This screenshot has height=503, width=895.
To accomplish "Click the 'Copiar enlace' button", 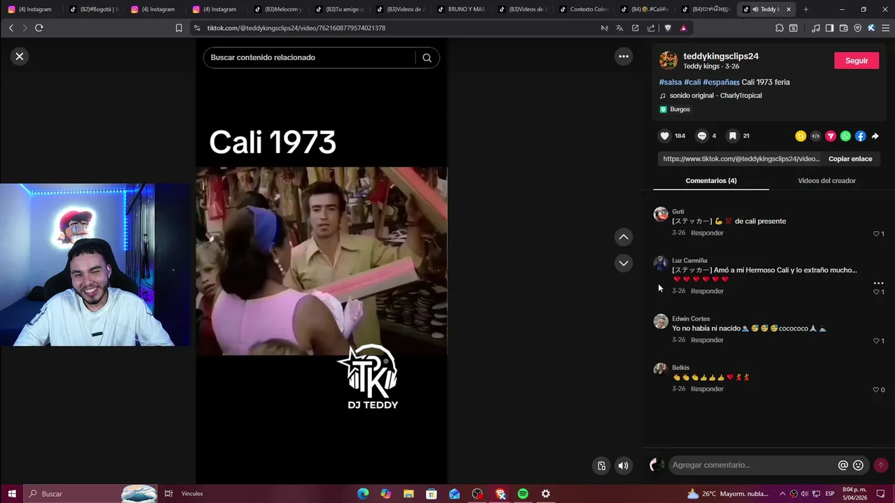I will pos(850,159).
